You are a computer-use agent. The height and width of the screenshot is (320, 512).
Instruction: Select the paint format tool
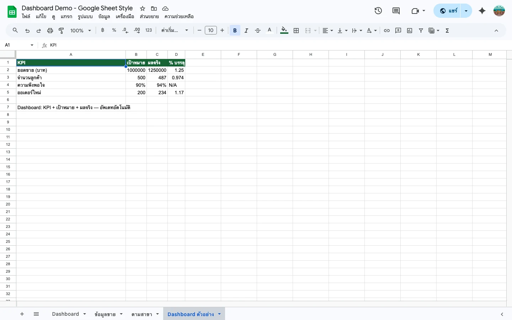61,30
